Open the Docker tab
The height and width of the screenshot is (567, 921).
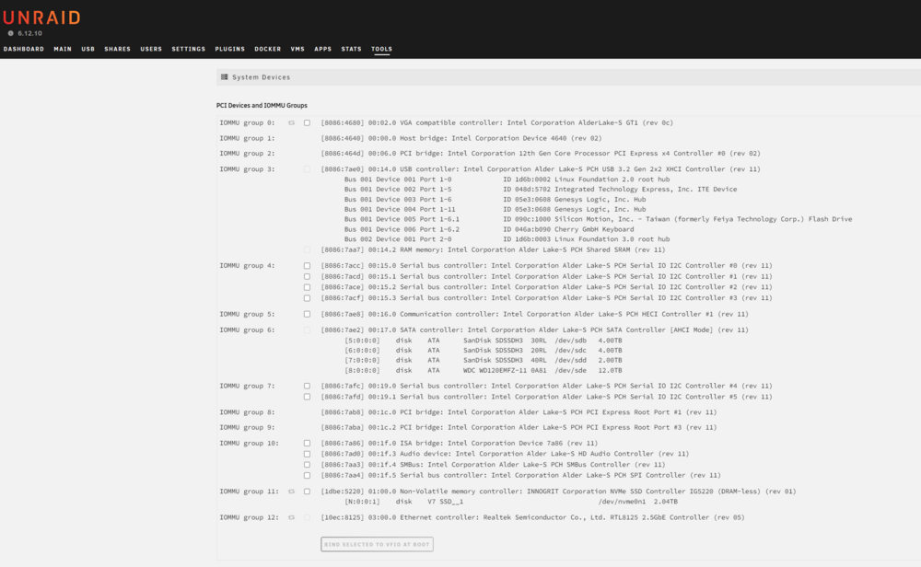click(268, 50)
